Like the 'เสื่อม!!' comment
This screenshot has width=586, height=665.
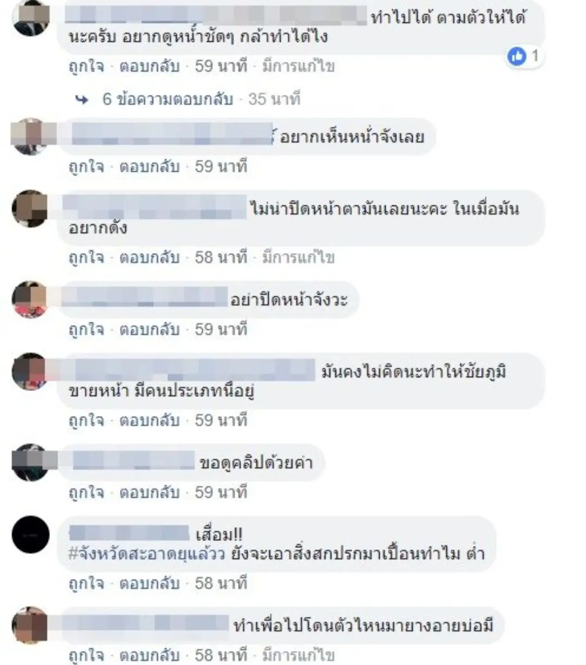point(86,584)
